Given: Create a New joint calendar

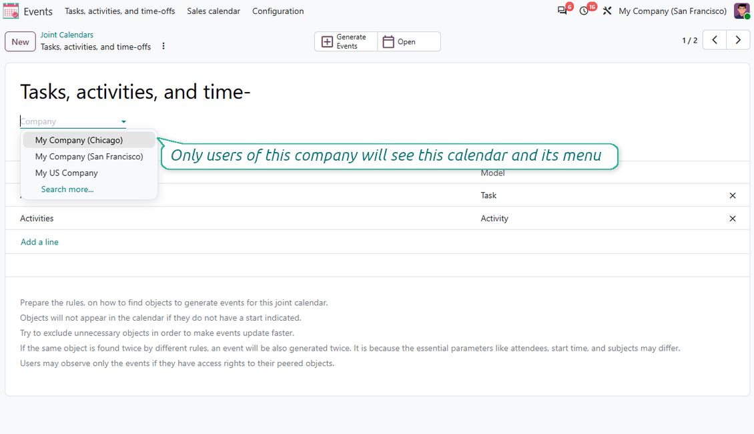Looking at the screenshot, I should [x=20, y=42].
